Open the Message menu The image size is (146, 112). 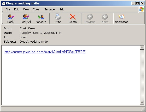(x=49, y=9)
